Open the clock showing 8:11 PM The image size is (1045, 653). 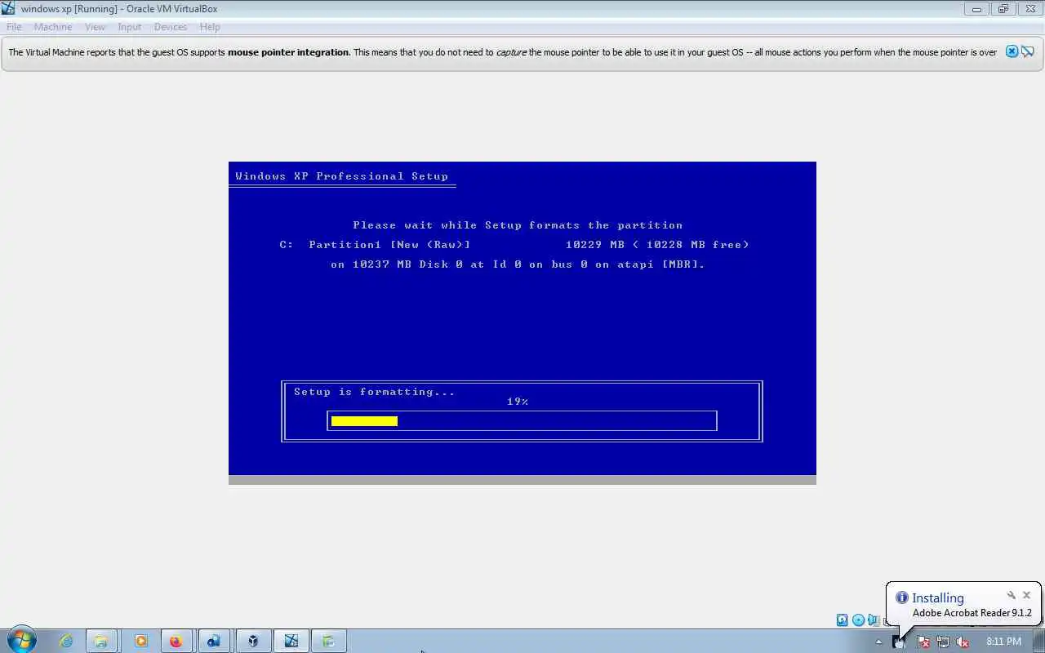1003,642
